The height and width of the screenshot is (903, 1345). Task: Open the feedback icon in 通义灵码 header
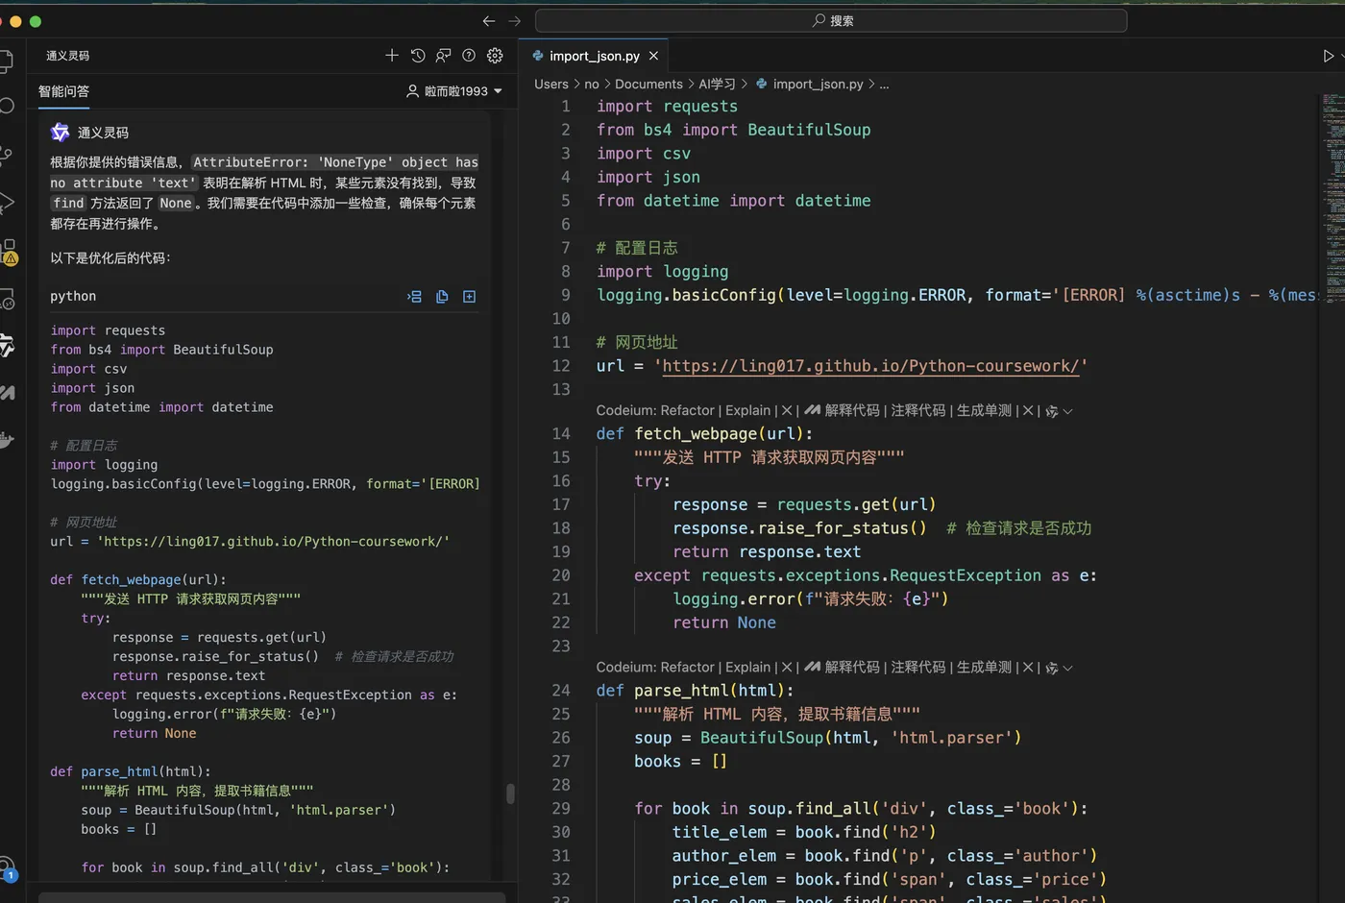click(x=443, y=56)
